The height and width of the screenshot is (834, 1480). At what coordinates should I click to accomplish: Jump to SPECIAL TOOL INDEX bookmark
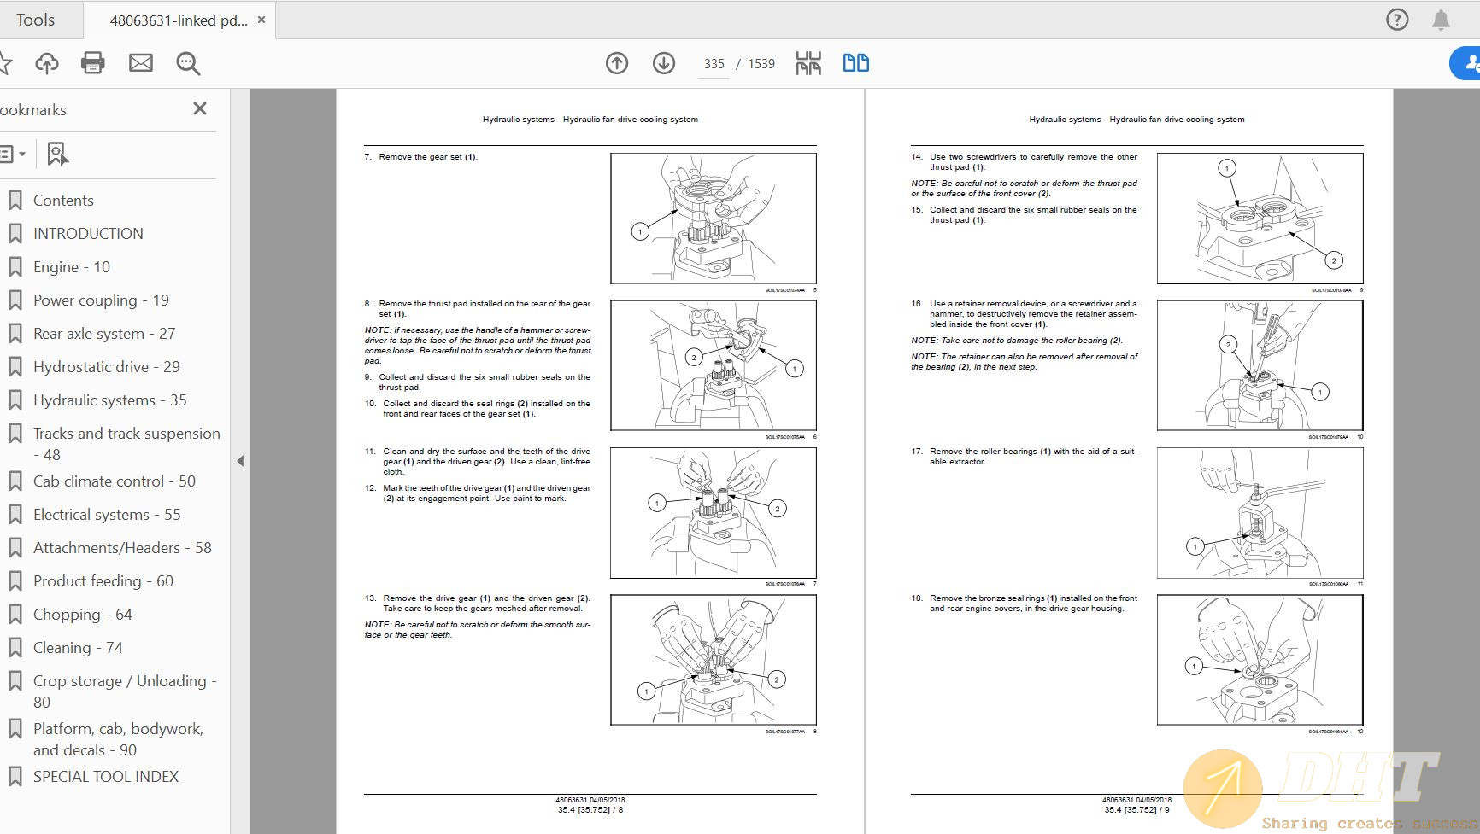(x=106, y=777)
